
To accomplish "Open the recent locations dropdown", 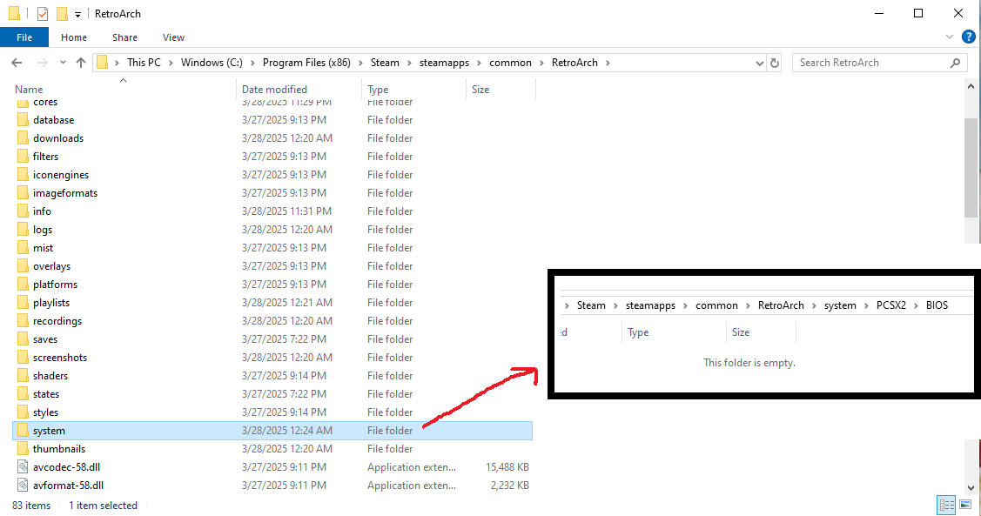I will pos(63,63).
